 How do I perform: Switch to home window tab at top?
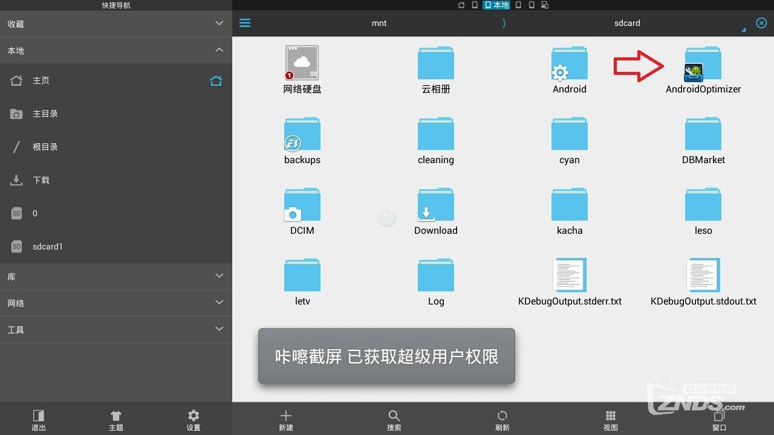coord(461,5)
